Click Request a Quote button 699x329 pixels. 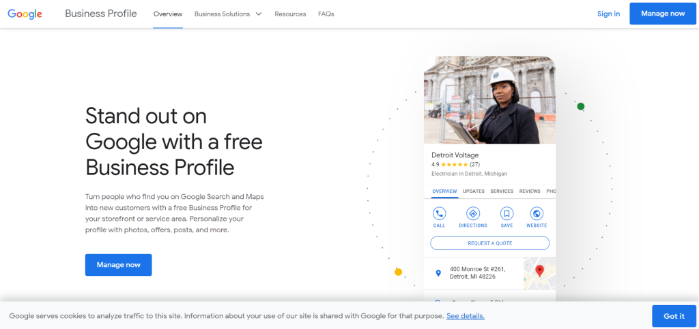(x=490, y=243)
